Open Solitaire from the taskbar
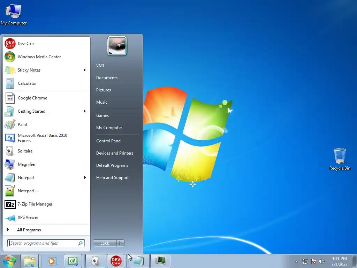The height and width of the screenshot is (268, 357). pyautogui.click(x=95, y=261)
